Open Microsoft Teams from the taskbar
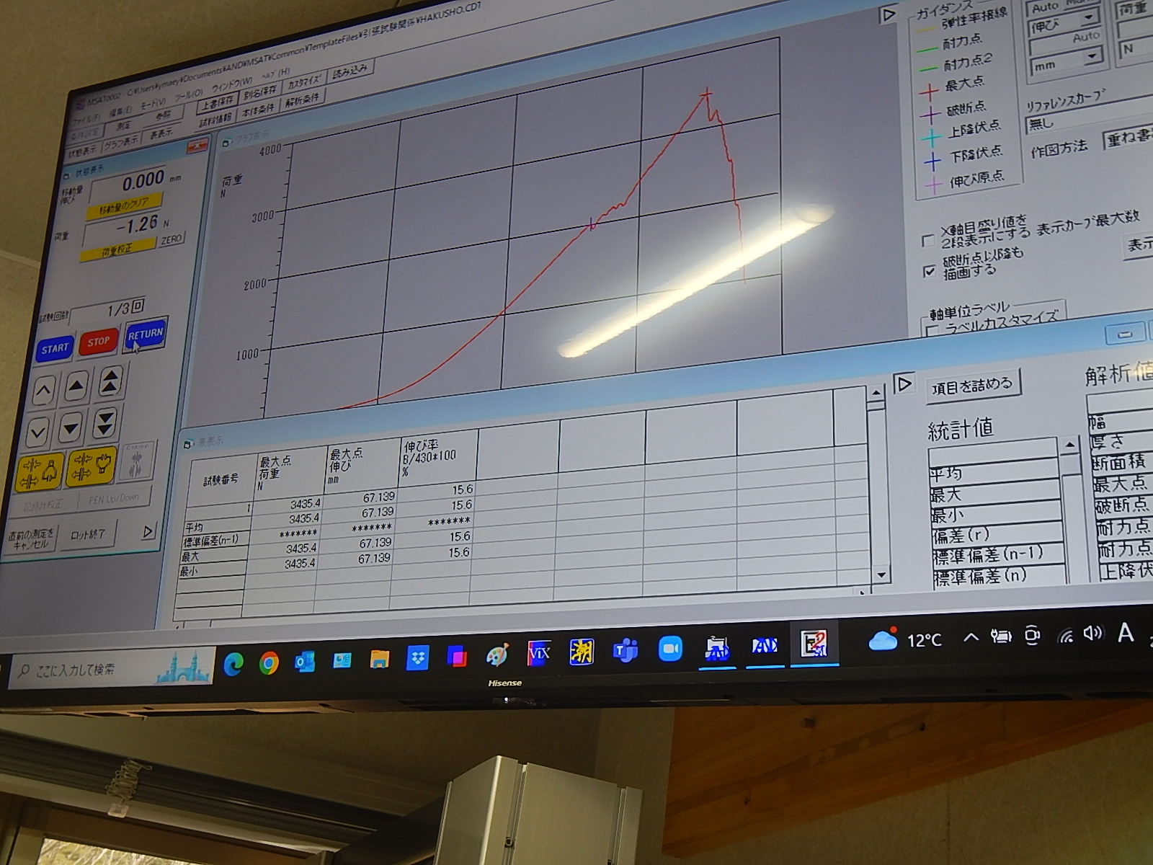The width and height of the screenshot is (1153, 865). click(x=625, y=651)
